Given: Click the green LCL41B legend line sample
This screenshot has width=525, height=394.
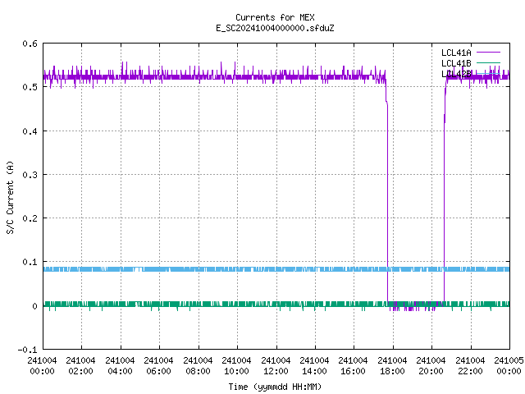Looking at the screenshot, I should [x=488, y=62].
